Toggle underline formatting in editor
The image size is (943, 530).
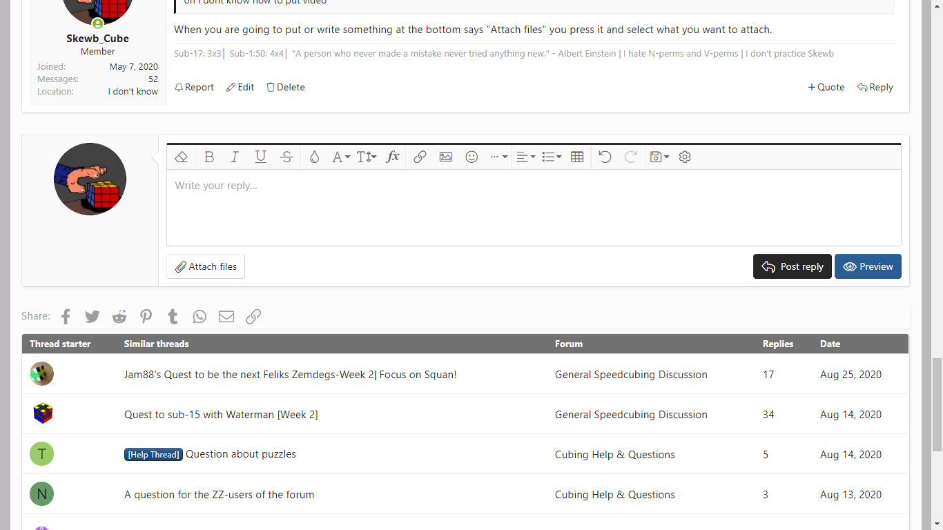pyautogui.click(x=260, y=157)
